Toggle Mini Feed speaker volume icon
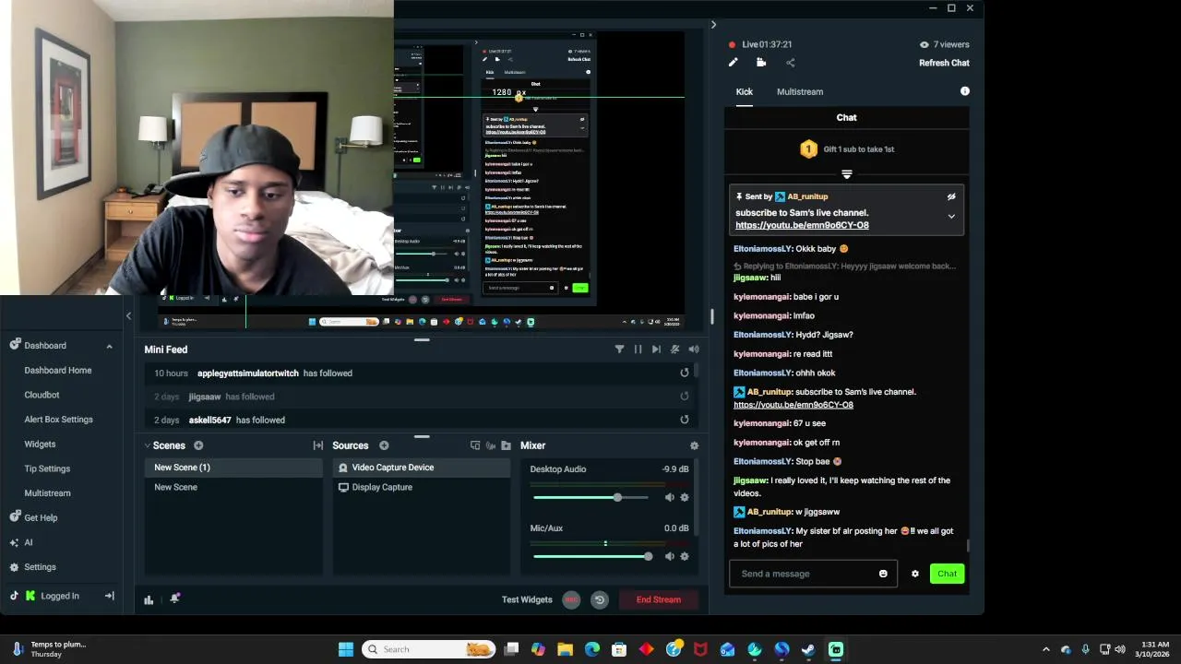The width and height of the screenshot is (1181, 664). 694,350
